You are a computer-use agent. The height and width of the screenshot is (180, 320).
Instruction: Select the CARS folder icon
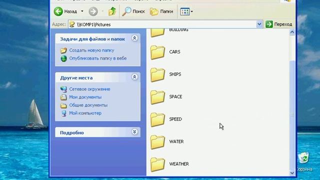click(x=157, y=52)
